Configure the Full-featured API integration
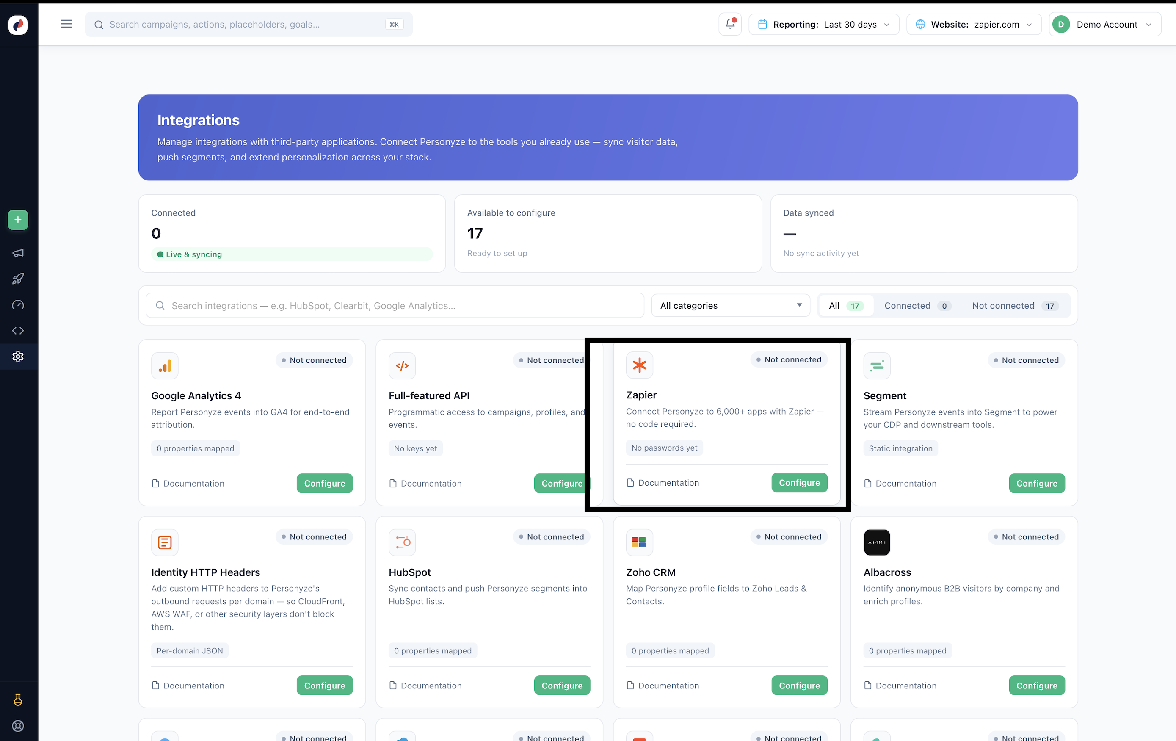 [562, 484]
